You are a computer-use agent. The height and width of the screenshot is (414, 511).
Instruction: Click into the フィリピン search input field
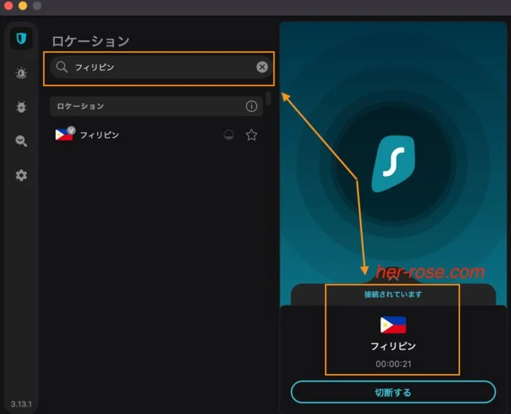coord(161,67)
